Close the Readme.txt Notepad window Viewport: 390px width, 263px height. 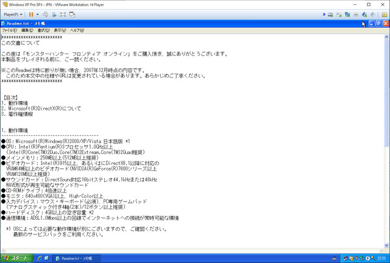coord(386,23)
